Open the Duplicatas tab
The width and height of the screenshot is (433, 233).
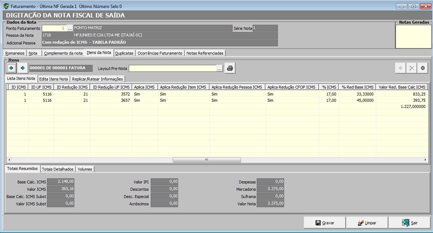point(125,53)
